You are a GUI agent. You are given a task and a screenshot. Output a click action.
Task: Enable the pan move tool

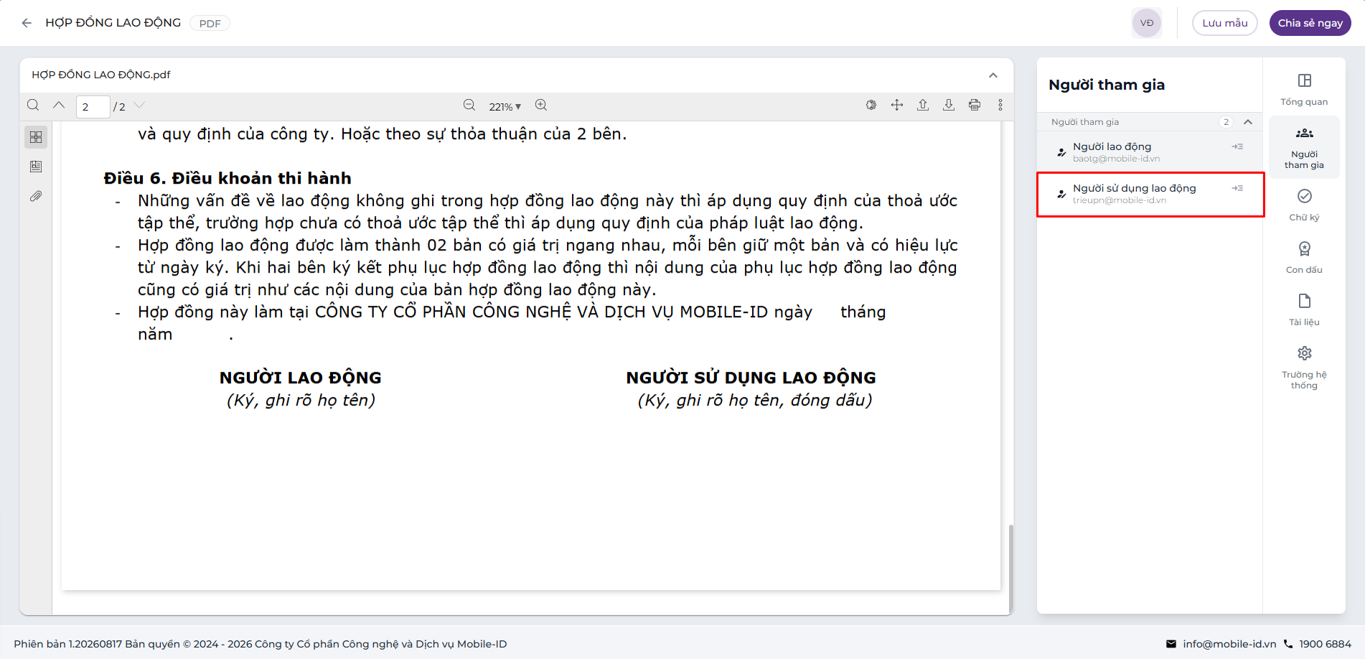897,106
